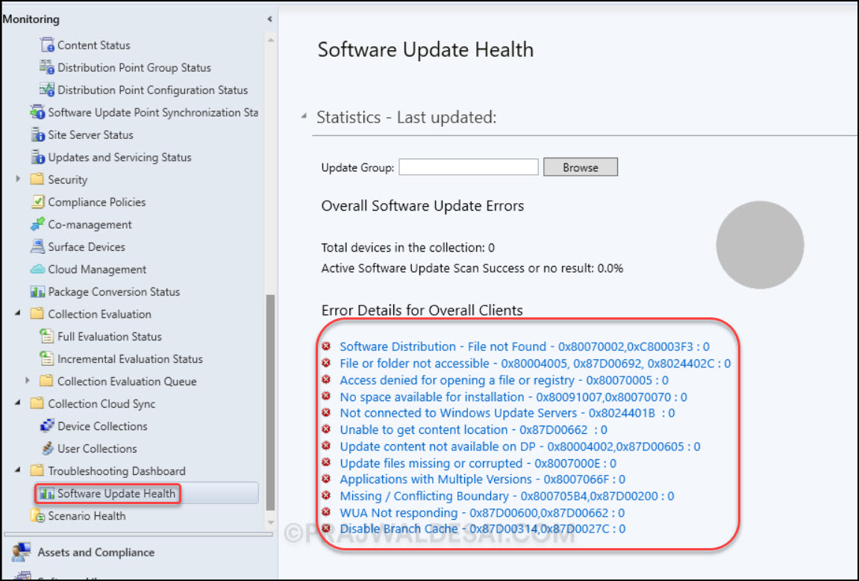Click the Content Status icon
Viewport: 859px width, 581px height.
click(x=47, y=45)
